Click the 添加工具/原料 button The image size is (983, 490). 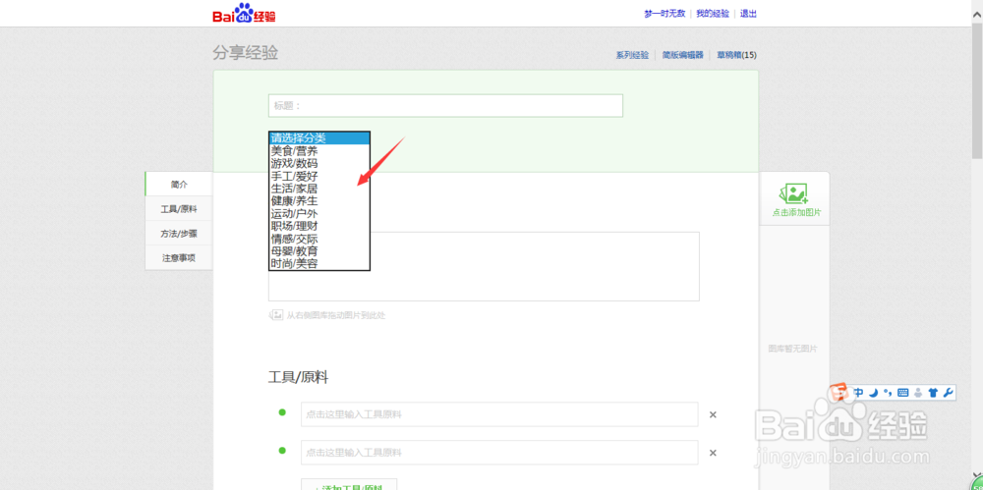(x=349, y=485)
